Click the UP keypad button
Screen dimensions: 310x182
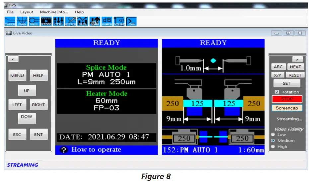tap(27, 90)
